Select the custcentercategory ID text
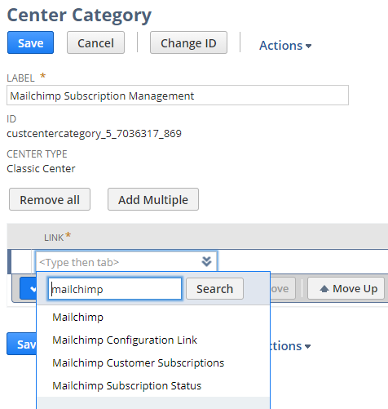 [94, 134]
